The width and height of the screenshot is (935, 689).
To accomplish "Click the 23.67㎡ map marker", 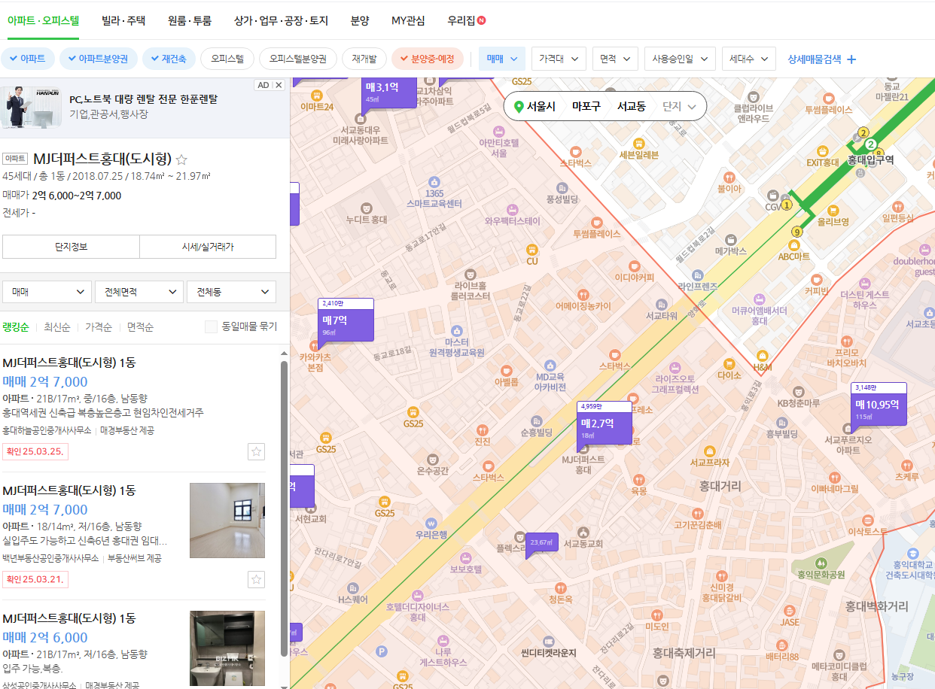I will point(541,543).
